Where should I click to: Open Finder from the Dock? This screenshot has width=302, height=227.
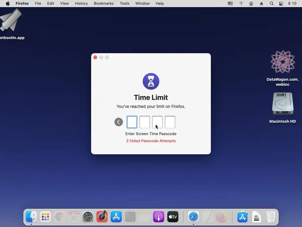click(x=31, y=217)
